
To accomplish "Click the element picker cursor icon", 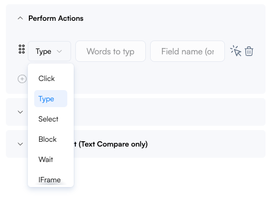I will point(236,51).
